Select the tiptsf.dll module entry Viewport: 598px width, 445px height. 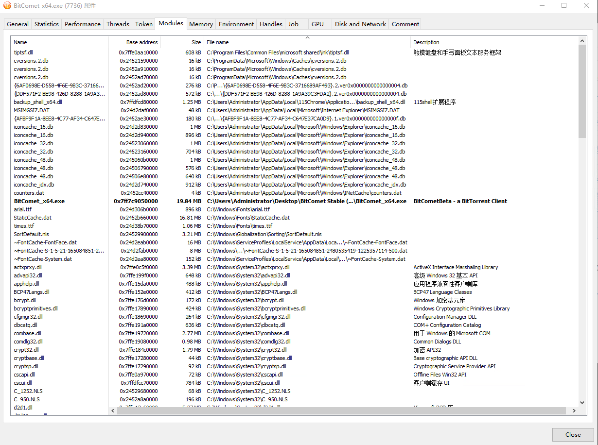pyautogui.click(x=23, y=52)
